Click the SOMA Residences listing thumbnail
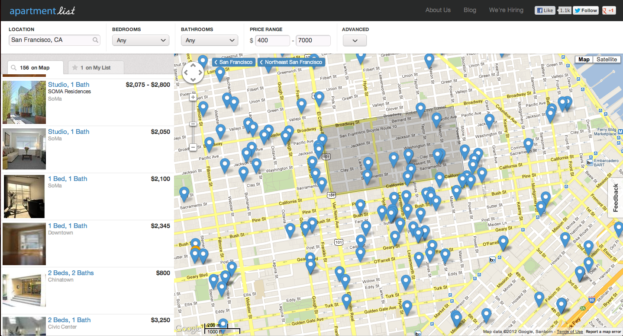The height and width of the screenshot is (336, 623). [24, 102]
